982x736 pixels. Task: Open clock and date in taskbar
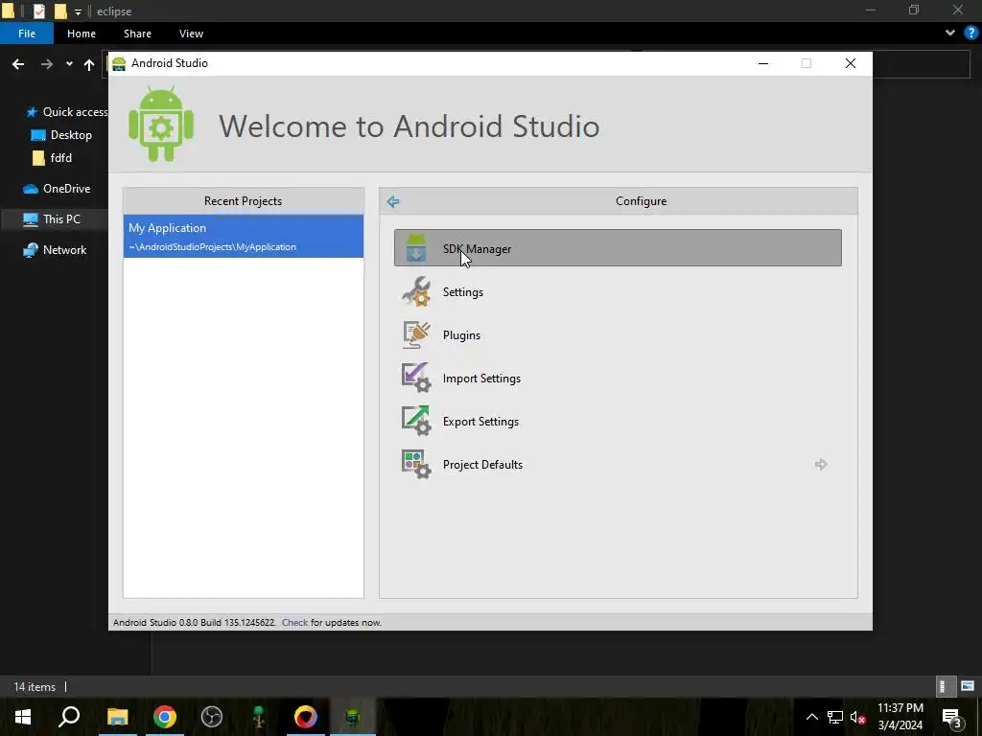[900, 717]
